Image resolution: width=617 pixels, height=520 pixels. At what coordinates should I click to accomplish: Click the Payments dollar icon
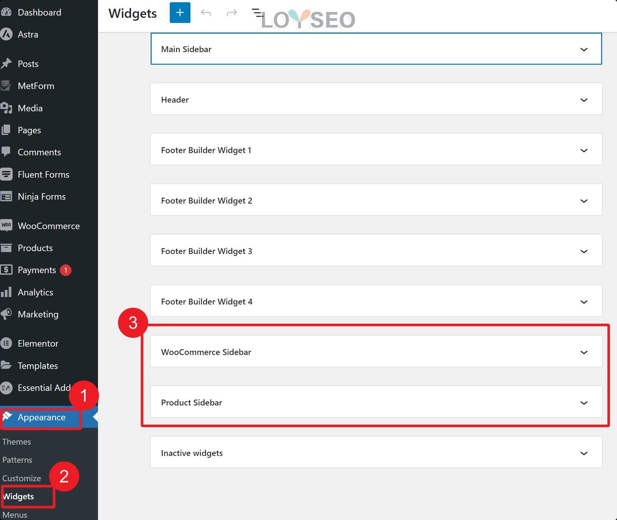coord(6,270)
